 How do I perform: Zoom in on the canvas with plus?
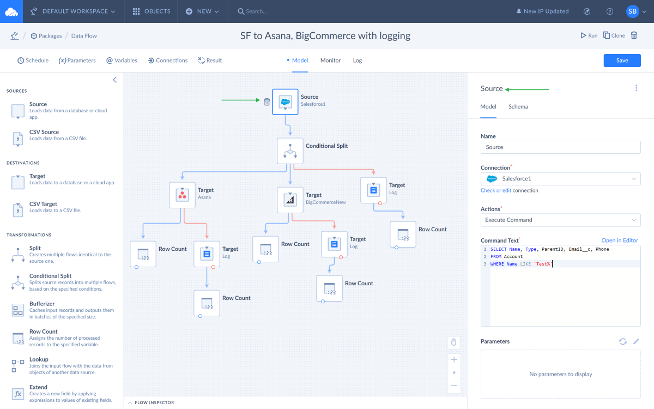453,359
